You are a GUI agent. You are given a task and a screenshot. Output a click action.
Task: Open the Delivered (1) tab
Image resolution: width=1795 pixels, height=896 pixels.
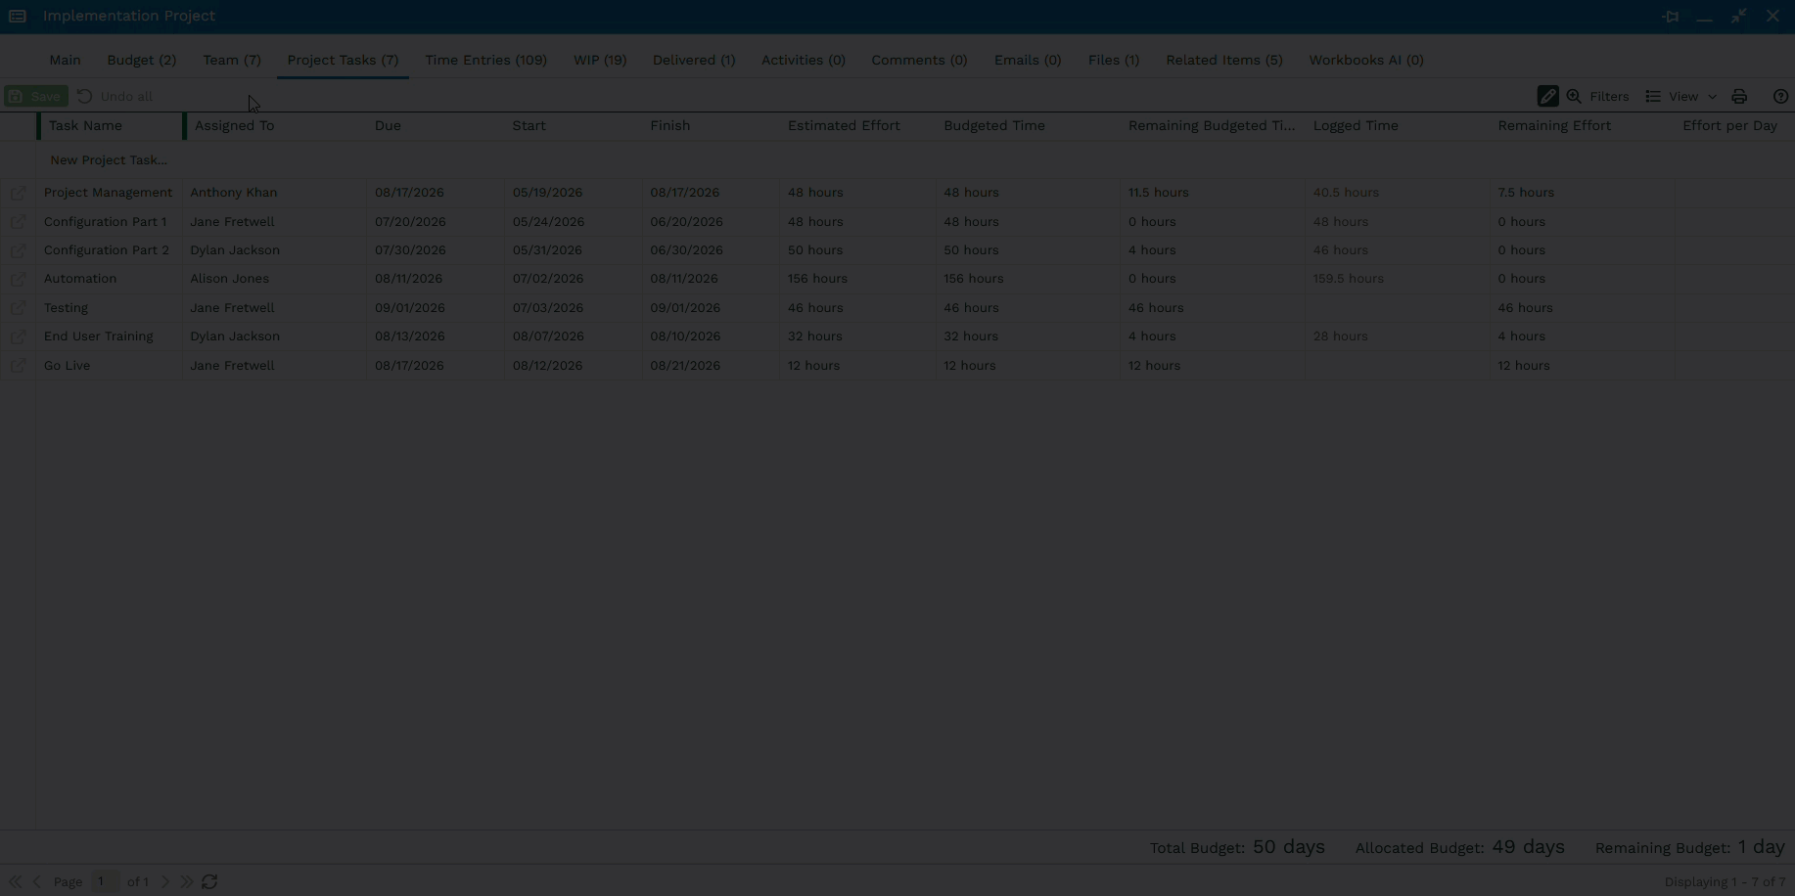click(694, 60)
